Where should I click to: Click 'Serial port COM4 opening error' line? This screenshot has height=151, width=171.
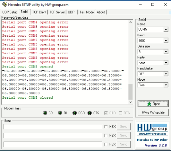coord(35,22)
